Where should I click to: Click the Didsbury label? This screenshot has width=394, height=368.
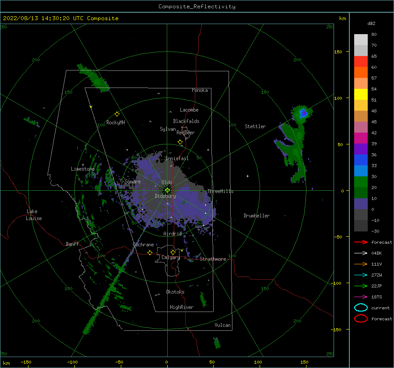coord(165,196)
